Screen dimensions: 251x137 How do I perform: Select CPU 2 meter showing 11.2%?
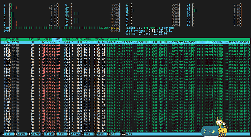click(x=31, y=8)
